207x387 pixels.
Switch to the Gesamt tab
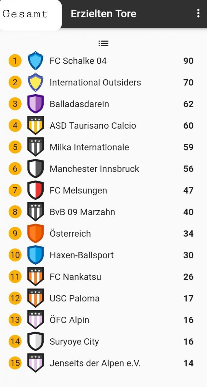click(x=26, y=14)
